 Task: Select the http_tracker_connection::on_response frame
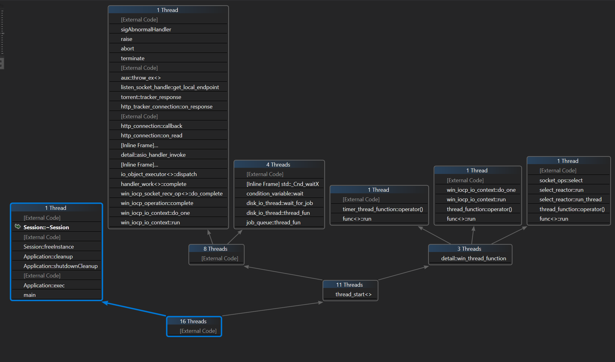click(x=166, y=107)
